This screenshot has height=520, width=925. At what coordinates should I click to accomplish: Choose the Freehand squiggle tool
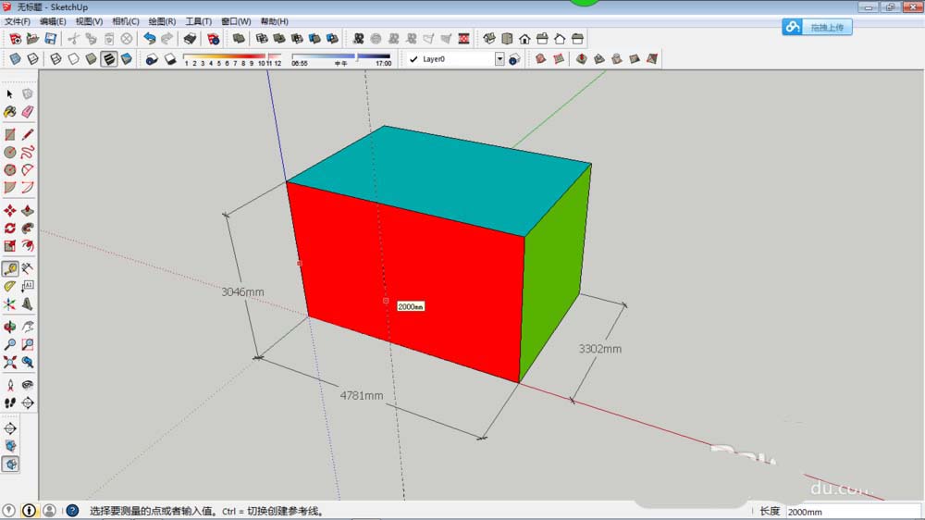click(27, 153)
